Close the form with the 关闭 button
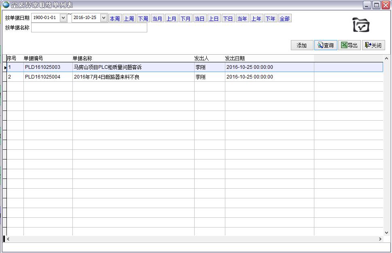The height and width of the screenshot is (253, 392). click(x=373, y=45)
